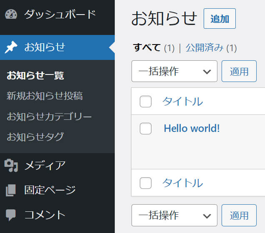Open お知らせカテゴリー submenu
The image size is (265, 233).
click(x=49, y=116)
